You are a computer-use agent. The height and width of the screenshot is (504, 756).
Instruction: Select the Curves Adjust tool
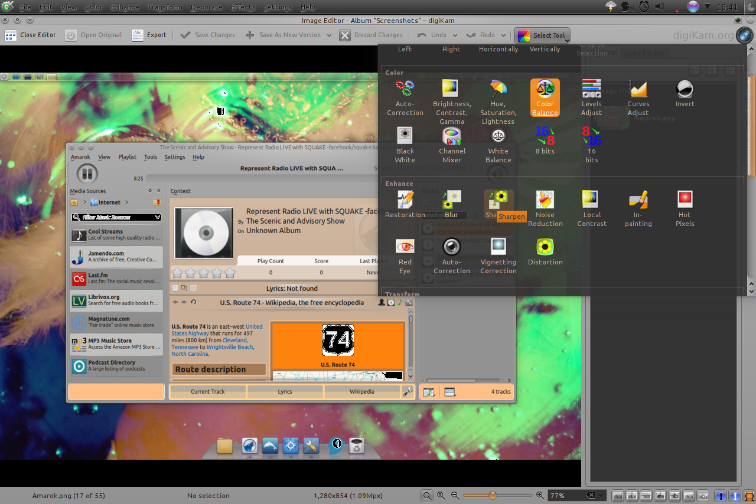pyautogui.click(x=638, y=98)
